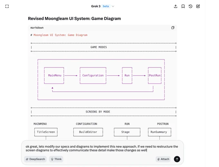
Task: Click the beta badge next to Grok 3
Action: click(106, 6)
